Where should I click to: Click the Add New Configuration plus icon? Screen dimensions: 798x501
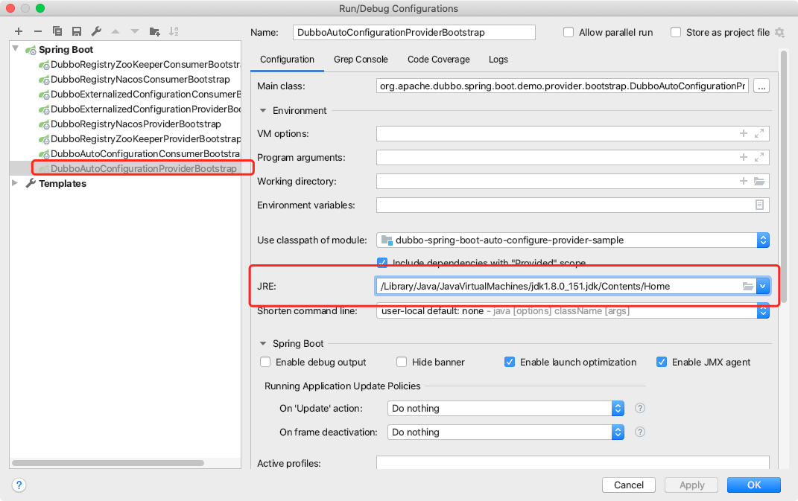point(19,31)
